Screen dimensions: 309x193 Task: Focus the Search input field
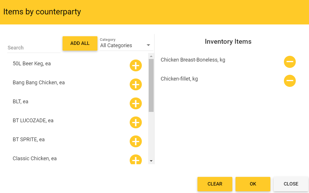(34, 48)
